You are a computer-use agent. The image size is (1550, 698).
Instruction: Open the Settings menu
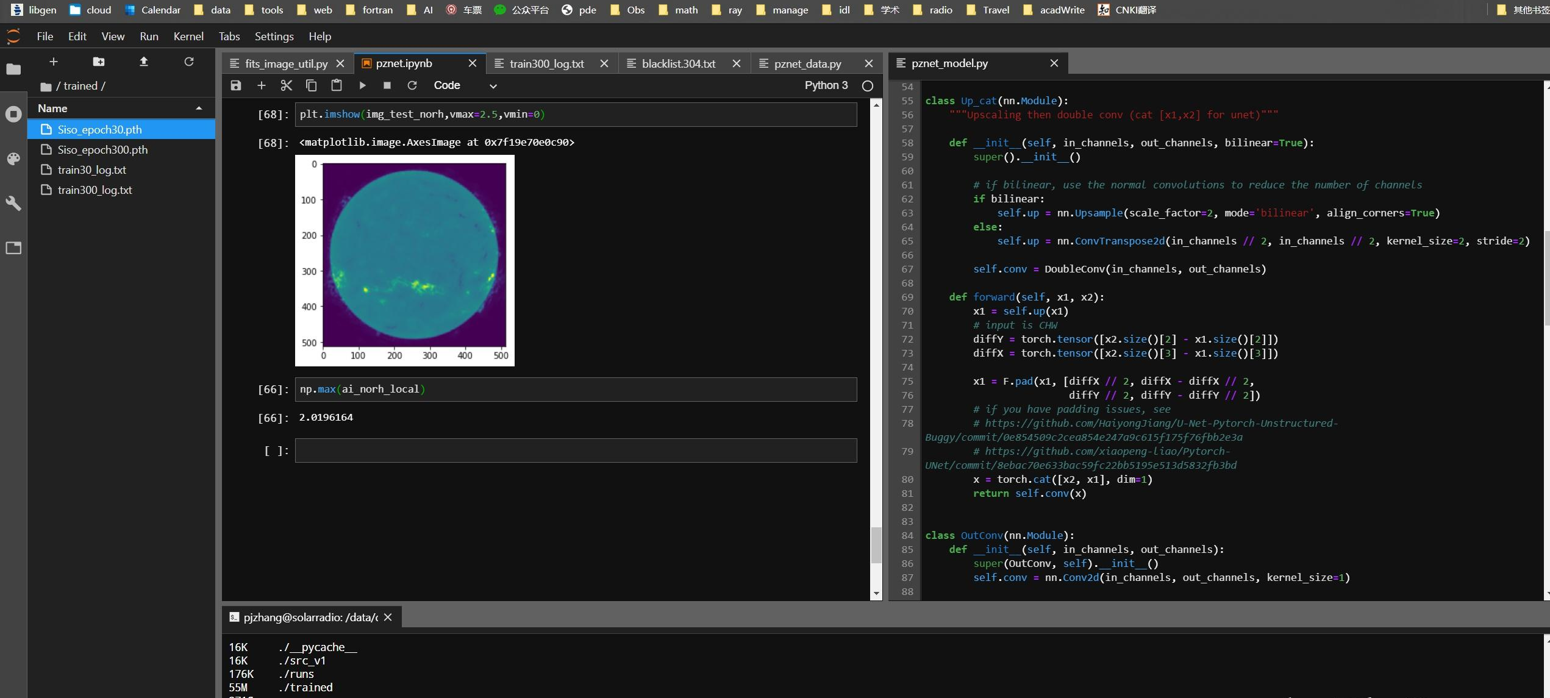coord(274,37)
